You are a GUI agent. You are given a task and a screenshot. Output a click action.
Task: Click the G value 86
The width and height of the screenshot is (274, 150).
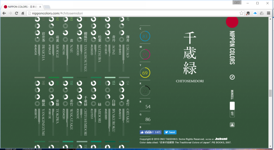[x=148, y=119]
